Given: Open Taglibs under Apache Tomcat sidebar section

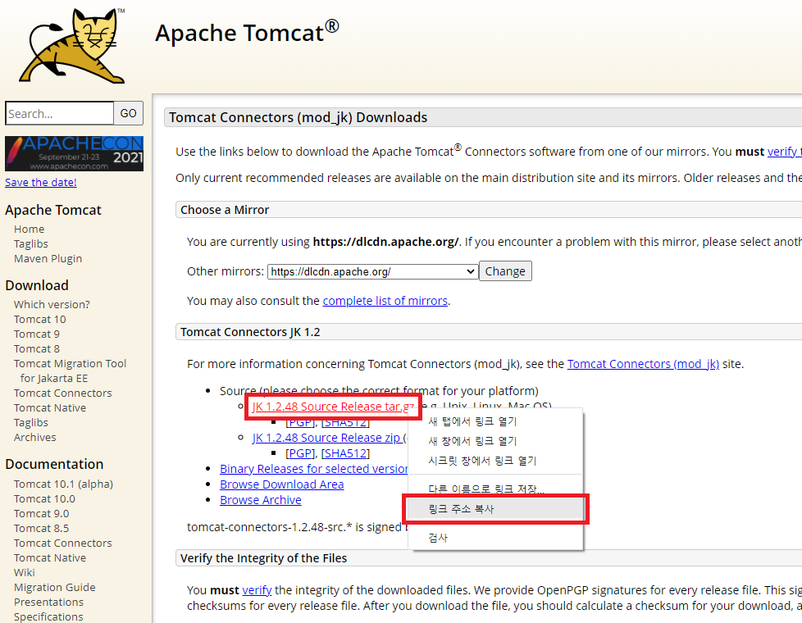Looking at the screenshot, I should 30,244.
